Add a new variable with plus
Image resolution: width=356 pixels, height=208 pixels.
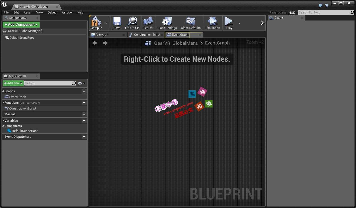84,121
